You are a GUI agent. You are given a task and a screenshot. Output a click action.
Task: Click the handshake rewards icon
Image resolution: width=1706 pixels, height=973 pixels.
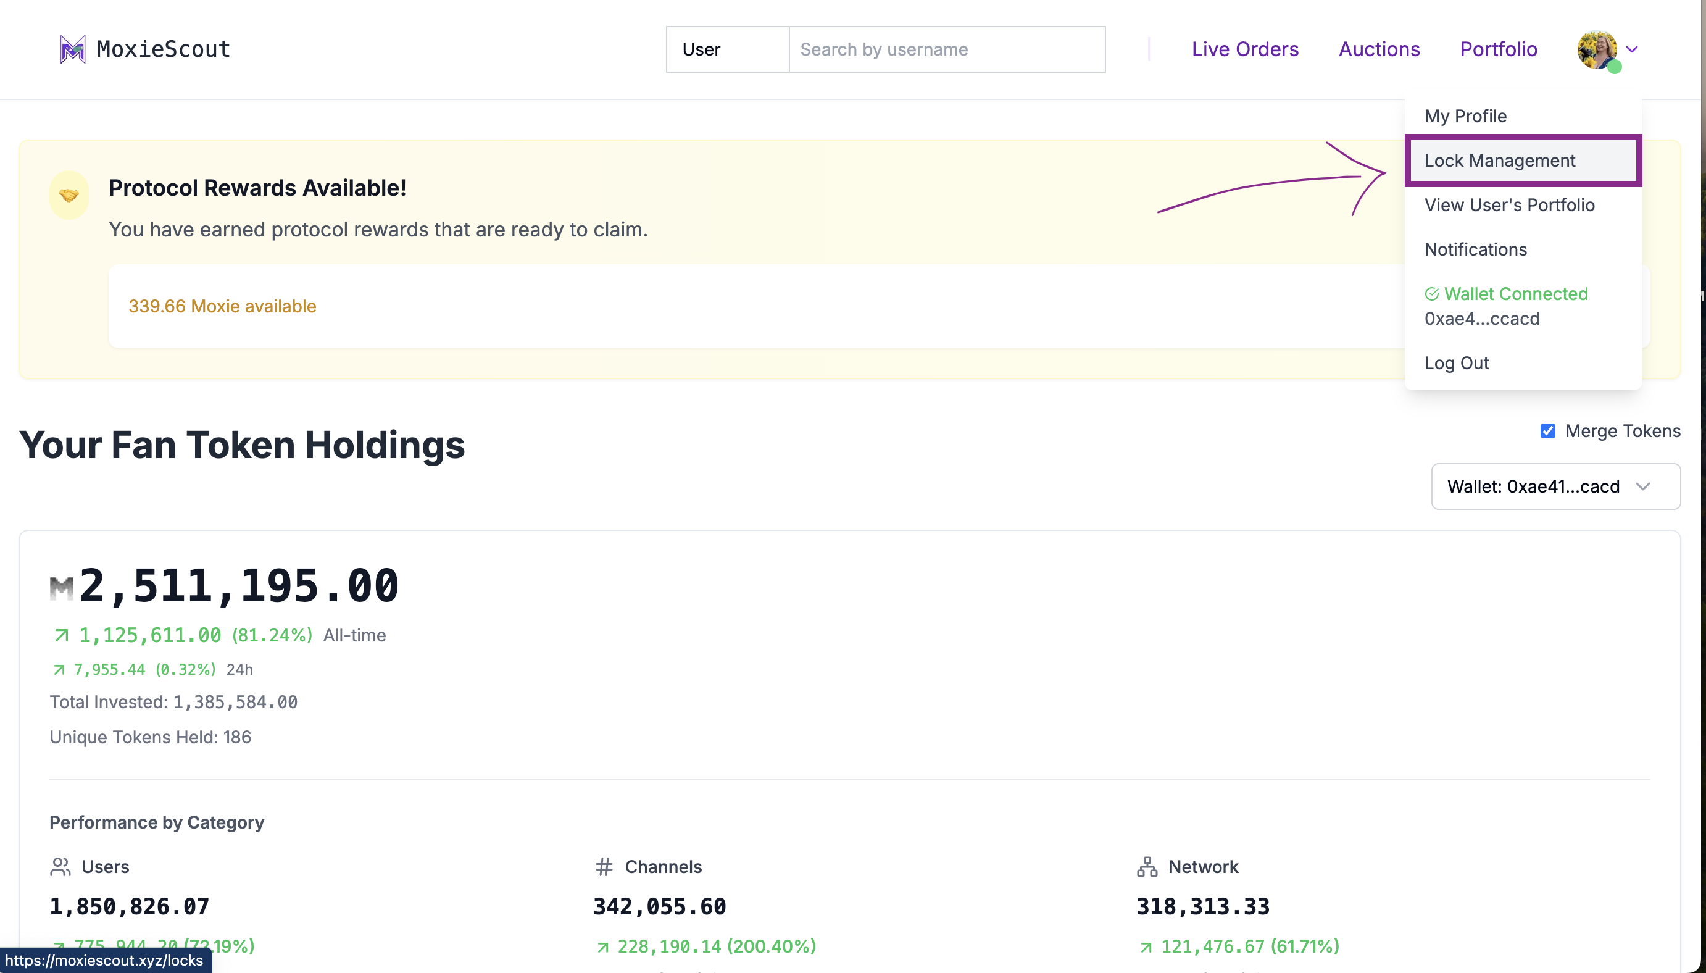click(69, 195)
